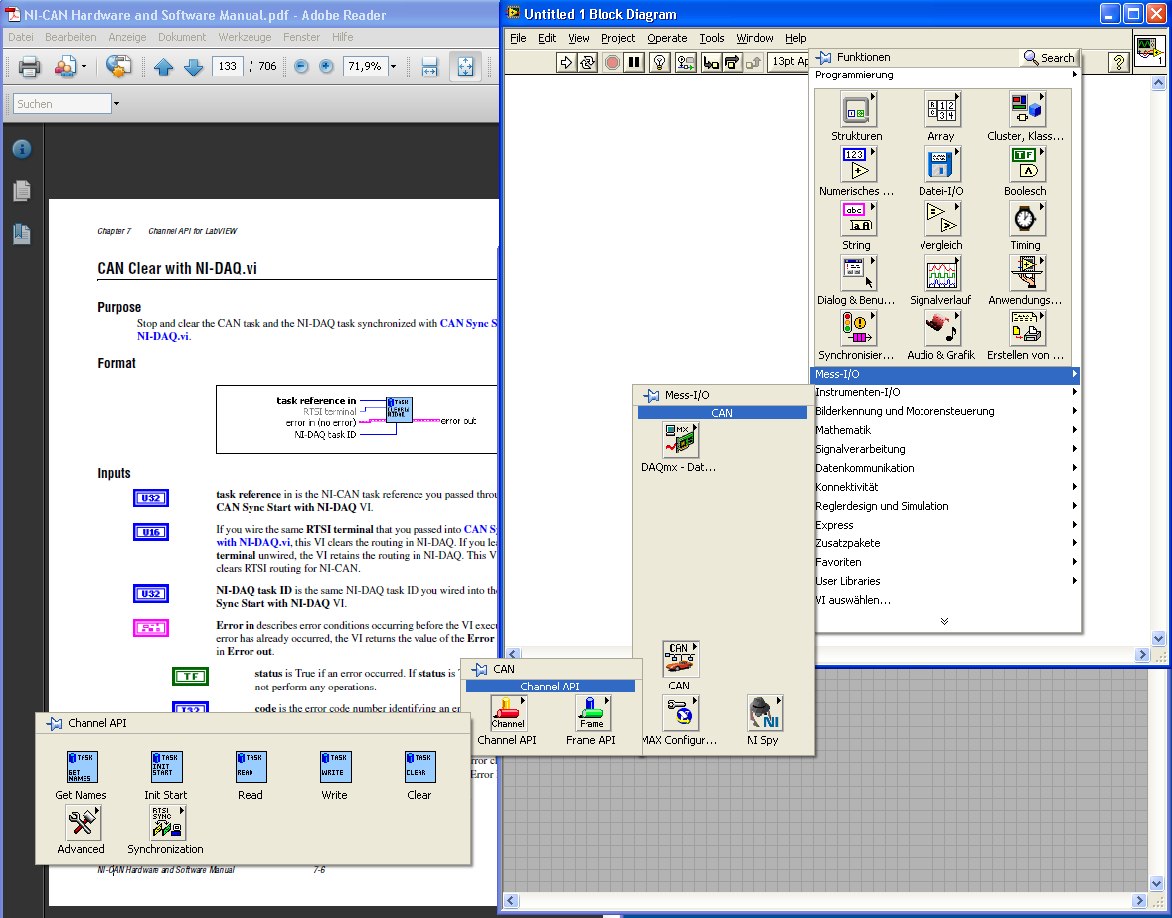Open the Pages panel in Reader sidebar
The height and width of the screenshot is (918, 1172).
pyautogui.click(x=22, y=191)
